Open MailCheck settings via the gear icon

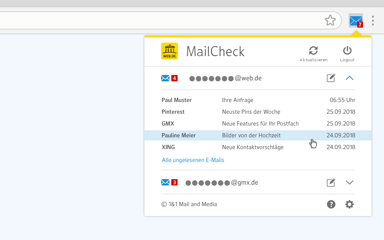pyautogui.click(x=349, y=204)
